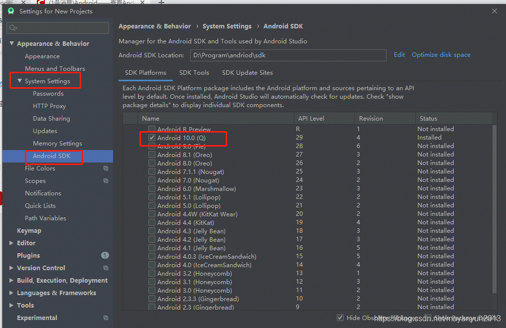The image size is (506, 328).
Task: Click the Android SDK Location path field
Action: [x=288, y=55]
